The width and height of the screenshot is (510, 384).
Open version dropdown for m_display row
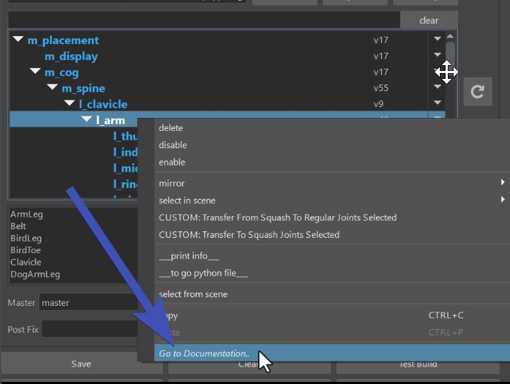[437, 56]
